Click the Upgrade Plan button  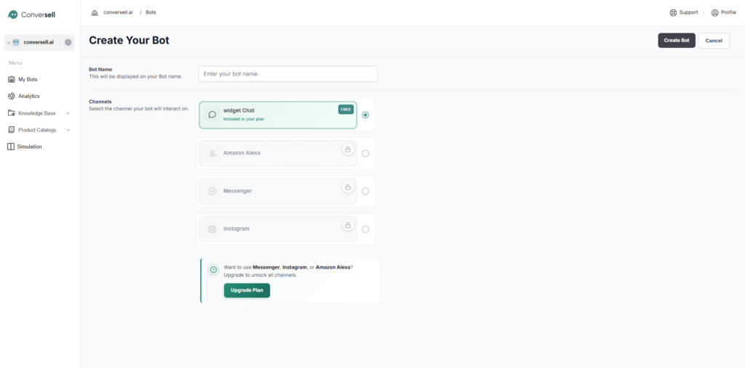pos(247,290)
